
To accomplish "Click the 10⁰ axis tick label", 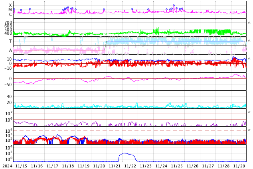I will 8,159.
